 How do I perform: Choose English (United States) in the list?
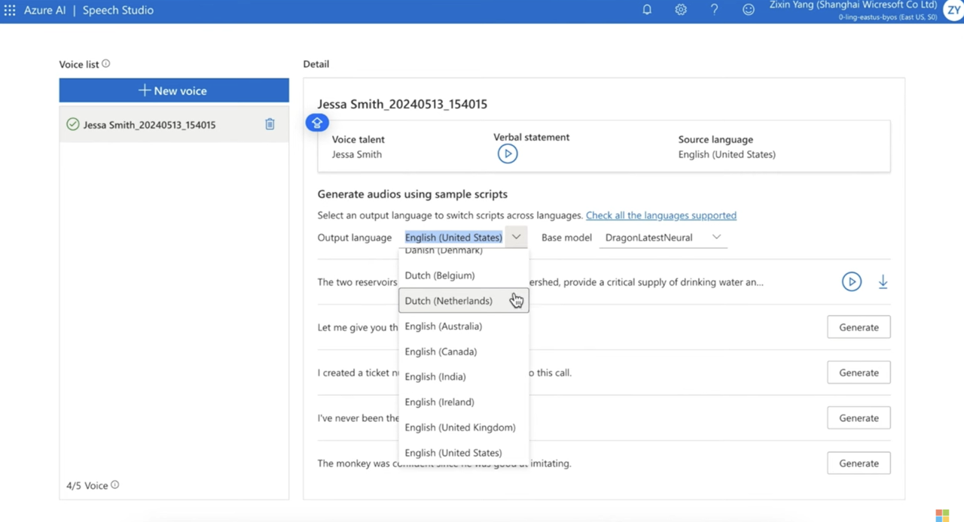[x=464, y=453]
